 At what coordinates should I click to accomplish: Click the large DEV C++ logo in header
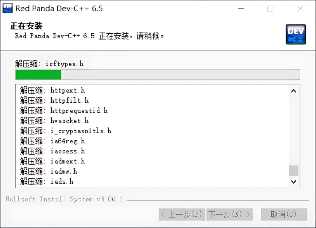point(296,34)
